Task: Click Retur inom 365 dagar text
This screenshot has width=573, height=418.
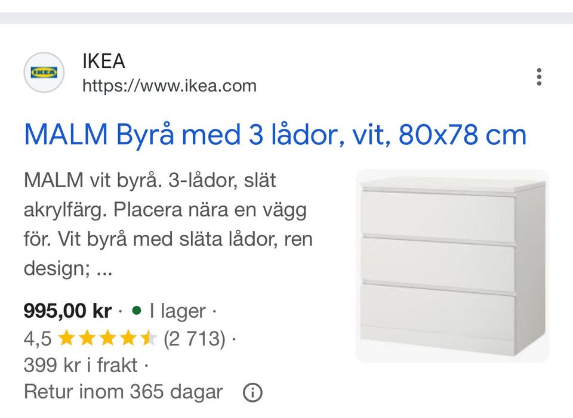Action: [123, 392]
